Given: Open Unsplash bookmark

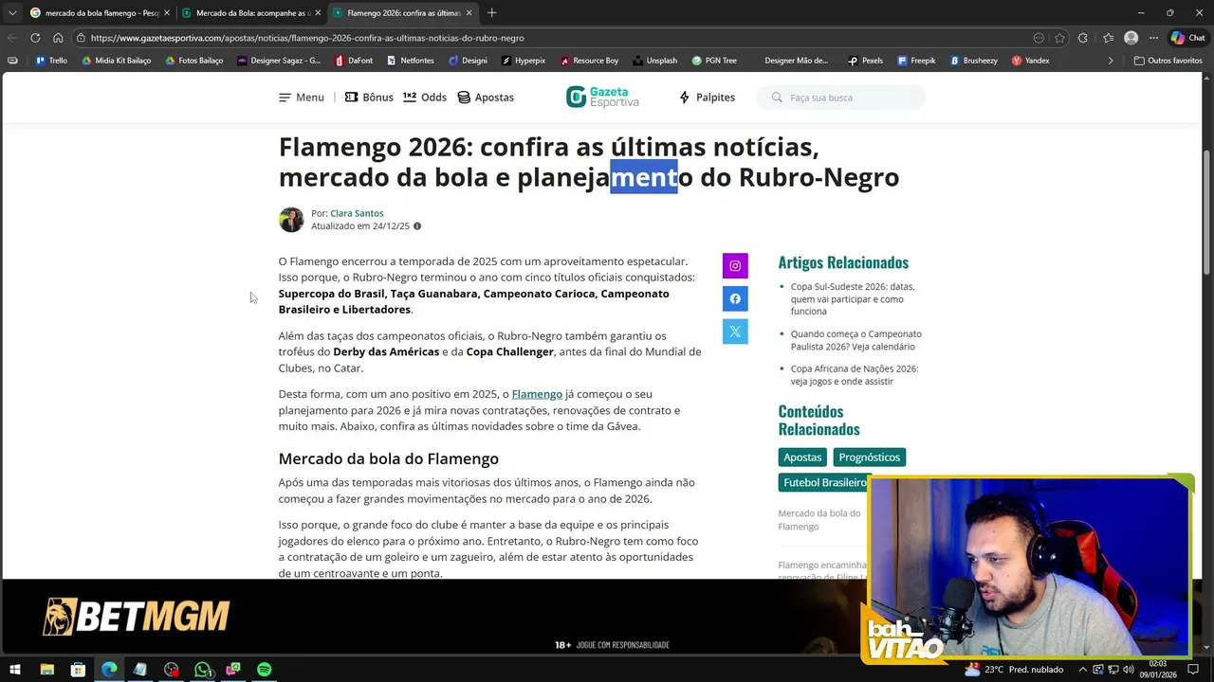Looking at the screenshot, I should (654, 61).
